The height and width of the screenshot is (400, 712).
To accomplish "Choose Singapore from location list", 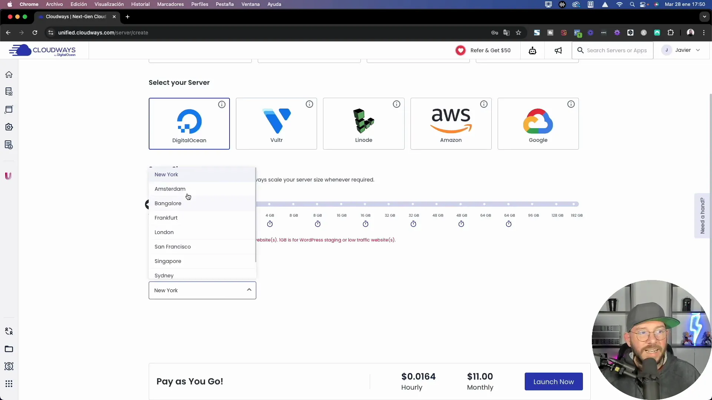I will (202, 261).
